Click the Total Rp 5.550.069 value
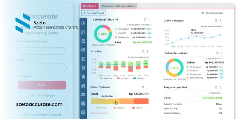Image resolution: width=239 pixels, height=119 pixels. 212,98
